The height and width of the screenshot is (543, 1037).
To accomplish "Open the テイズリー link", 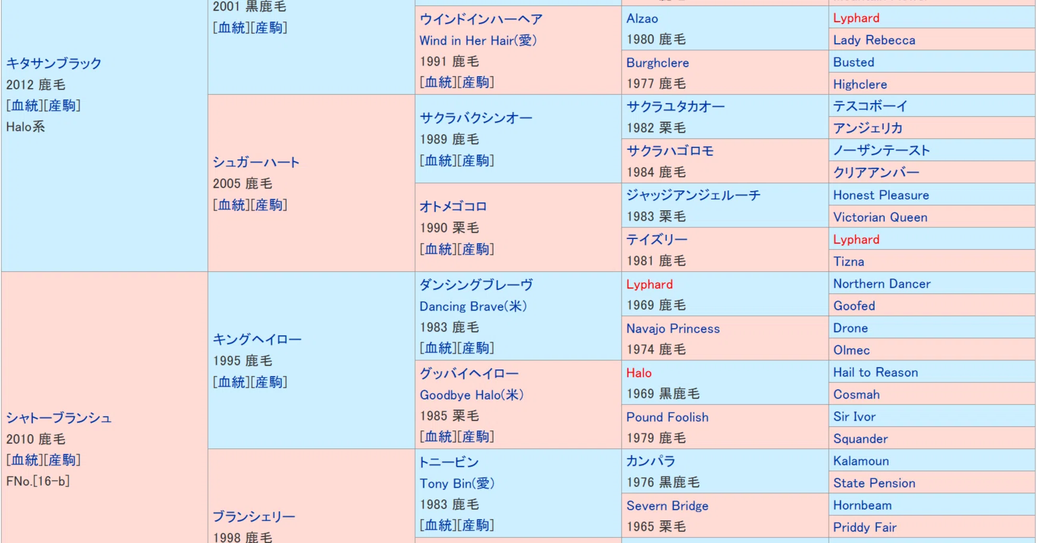I will tap(657, 240).
